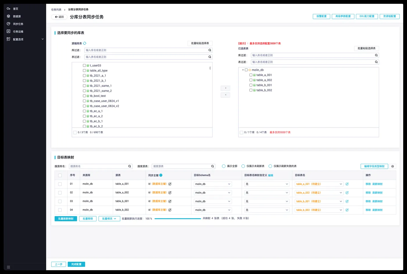Open 目标Schema名 dropdown for row 01
Viewport: 407px width, 274px height.
pos(213,184)
